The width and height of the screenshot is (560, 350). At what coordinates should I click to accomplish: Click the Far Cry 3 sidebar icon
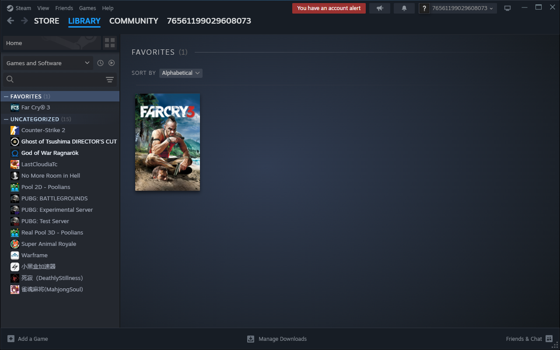(15, 107)
